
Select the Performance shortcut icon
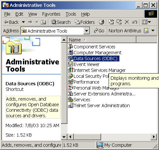(70, 82)
